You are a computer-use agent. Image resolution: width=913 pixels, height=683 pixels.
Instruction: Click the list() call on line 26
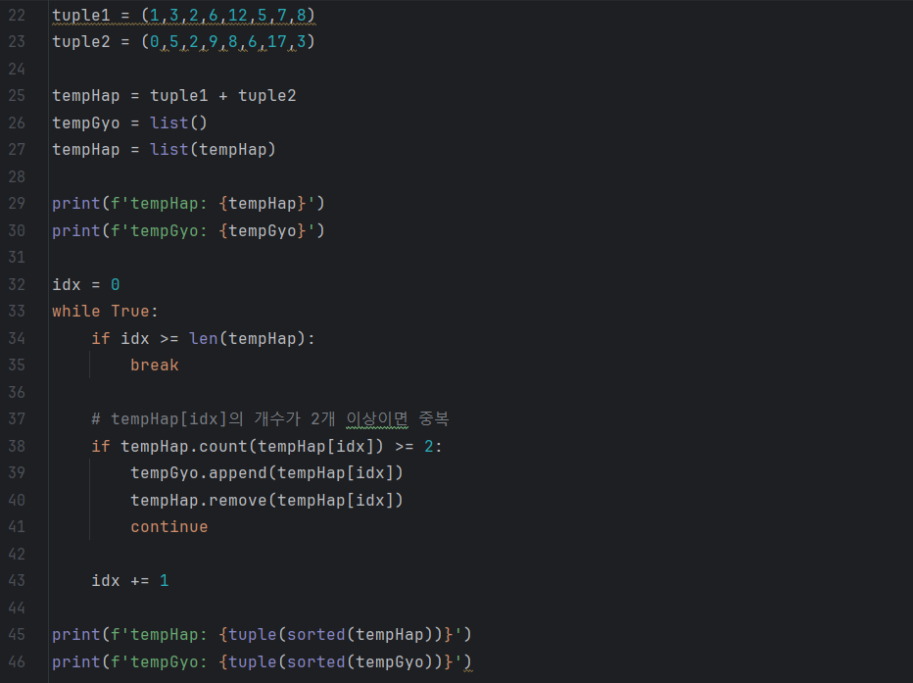pyautogui.click(x=178, y=122)
